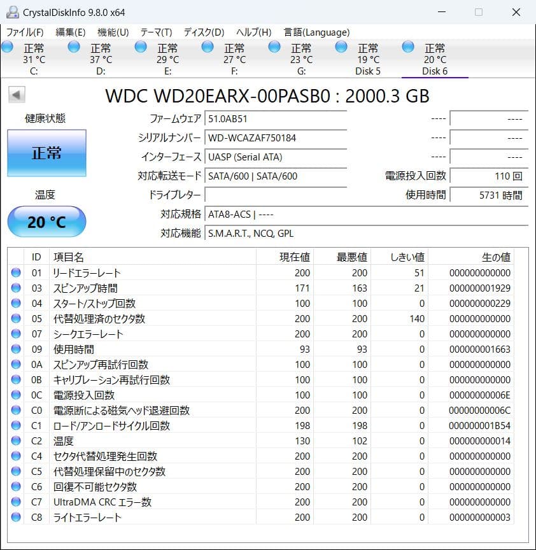Viewport: 536px width, 550px height.
Task: Click the Disk 5 label in the disk bar
Action: click(367, 71)
